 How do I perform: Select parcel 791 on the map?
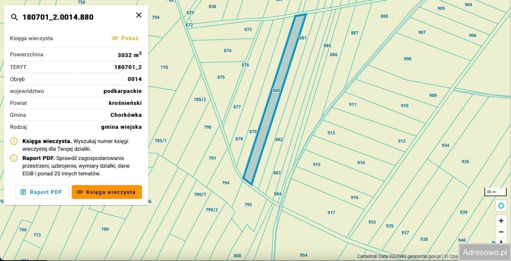[212, 158]
